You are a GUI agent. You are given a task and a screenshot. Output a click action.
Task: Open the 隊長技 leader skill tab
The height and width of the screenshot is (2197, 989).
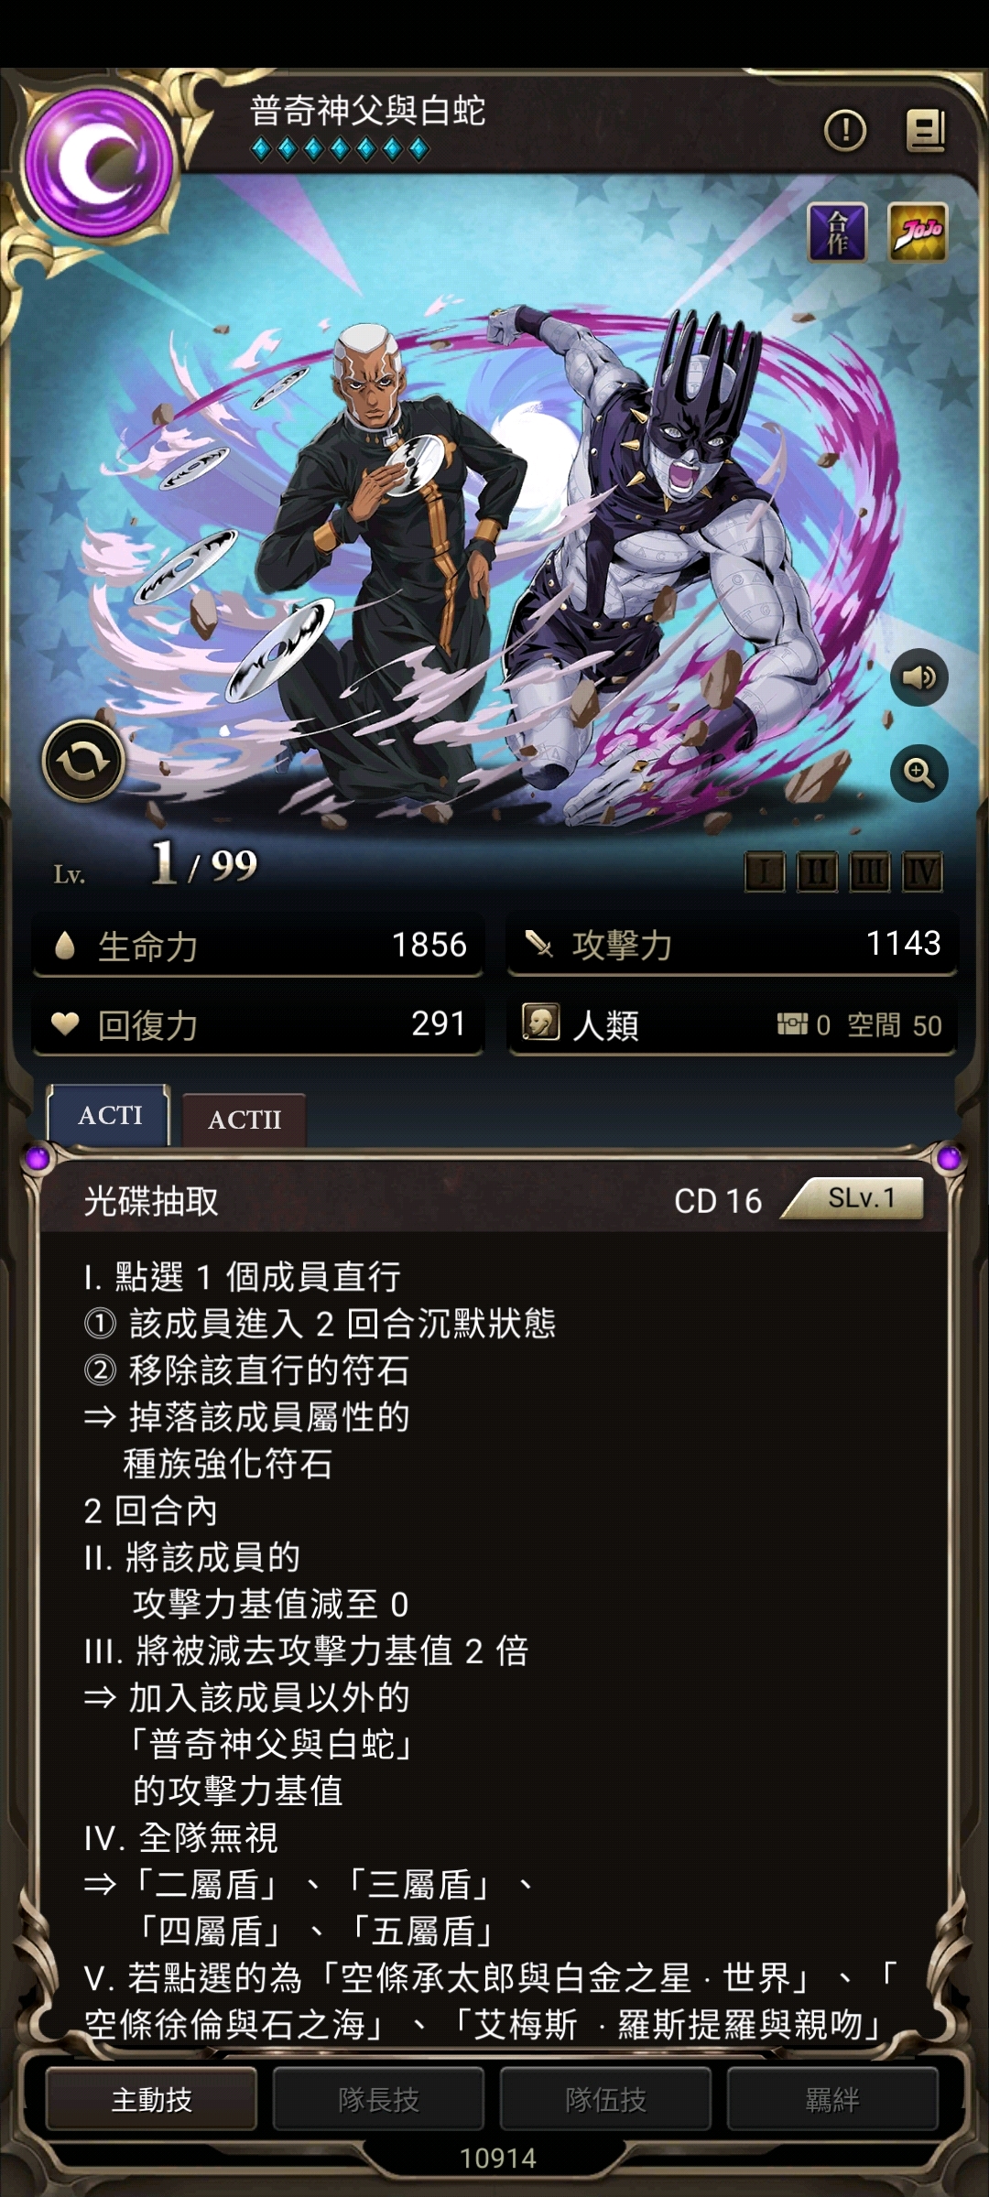coord(378,2098)
